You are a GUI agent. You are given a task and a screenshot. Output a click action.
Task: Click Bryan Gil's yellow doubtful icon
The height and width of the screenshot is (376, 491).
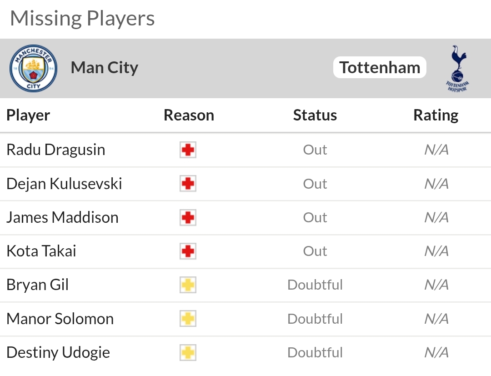[188, 285]
